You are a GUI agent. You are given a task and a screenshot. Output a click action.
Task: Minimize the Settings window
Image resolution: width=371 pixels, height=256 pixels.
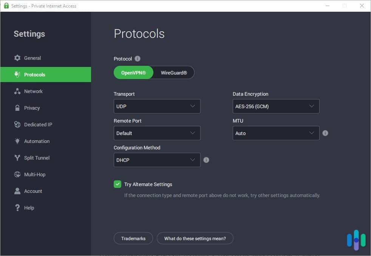(328, 6)
